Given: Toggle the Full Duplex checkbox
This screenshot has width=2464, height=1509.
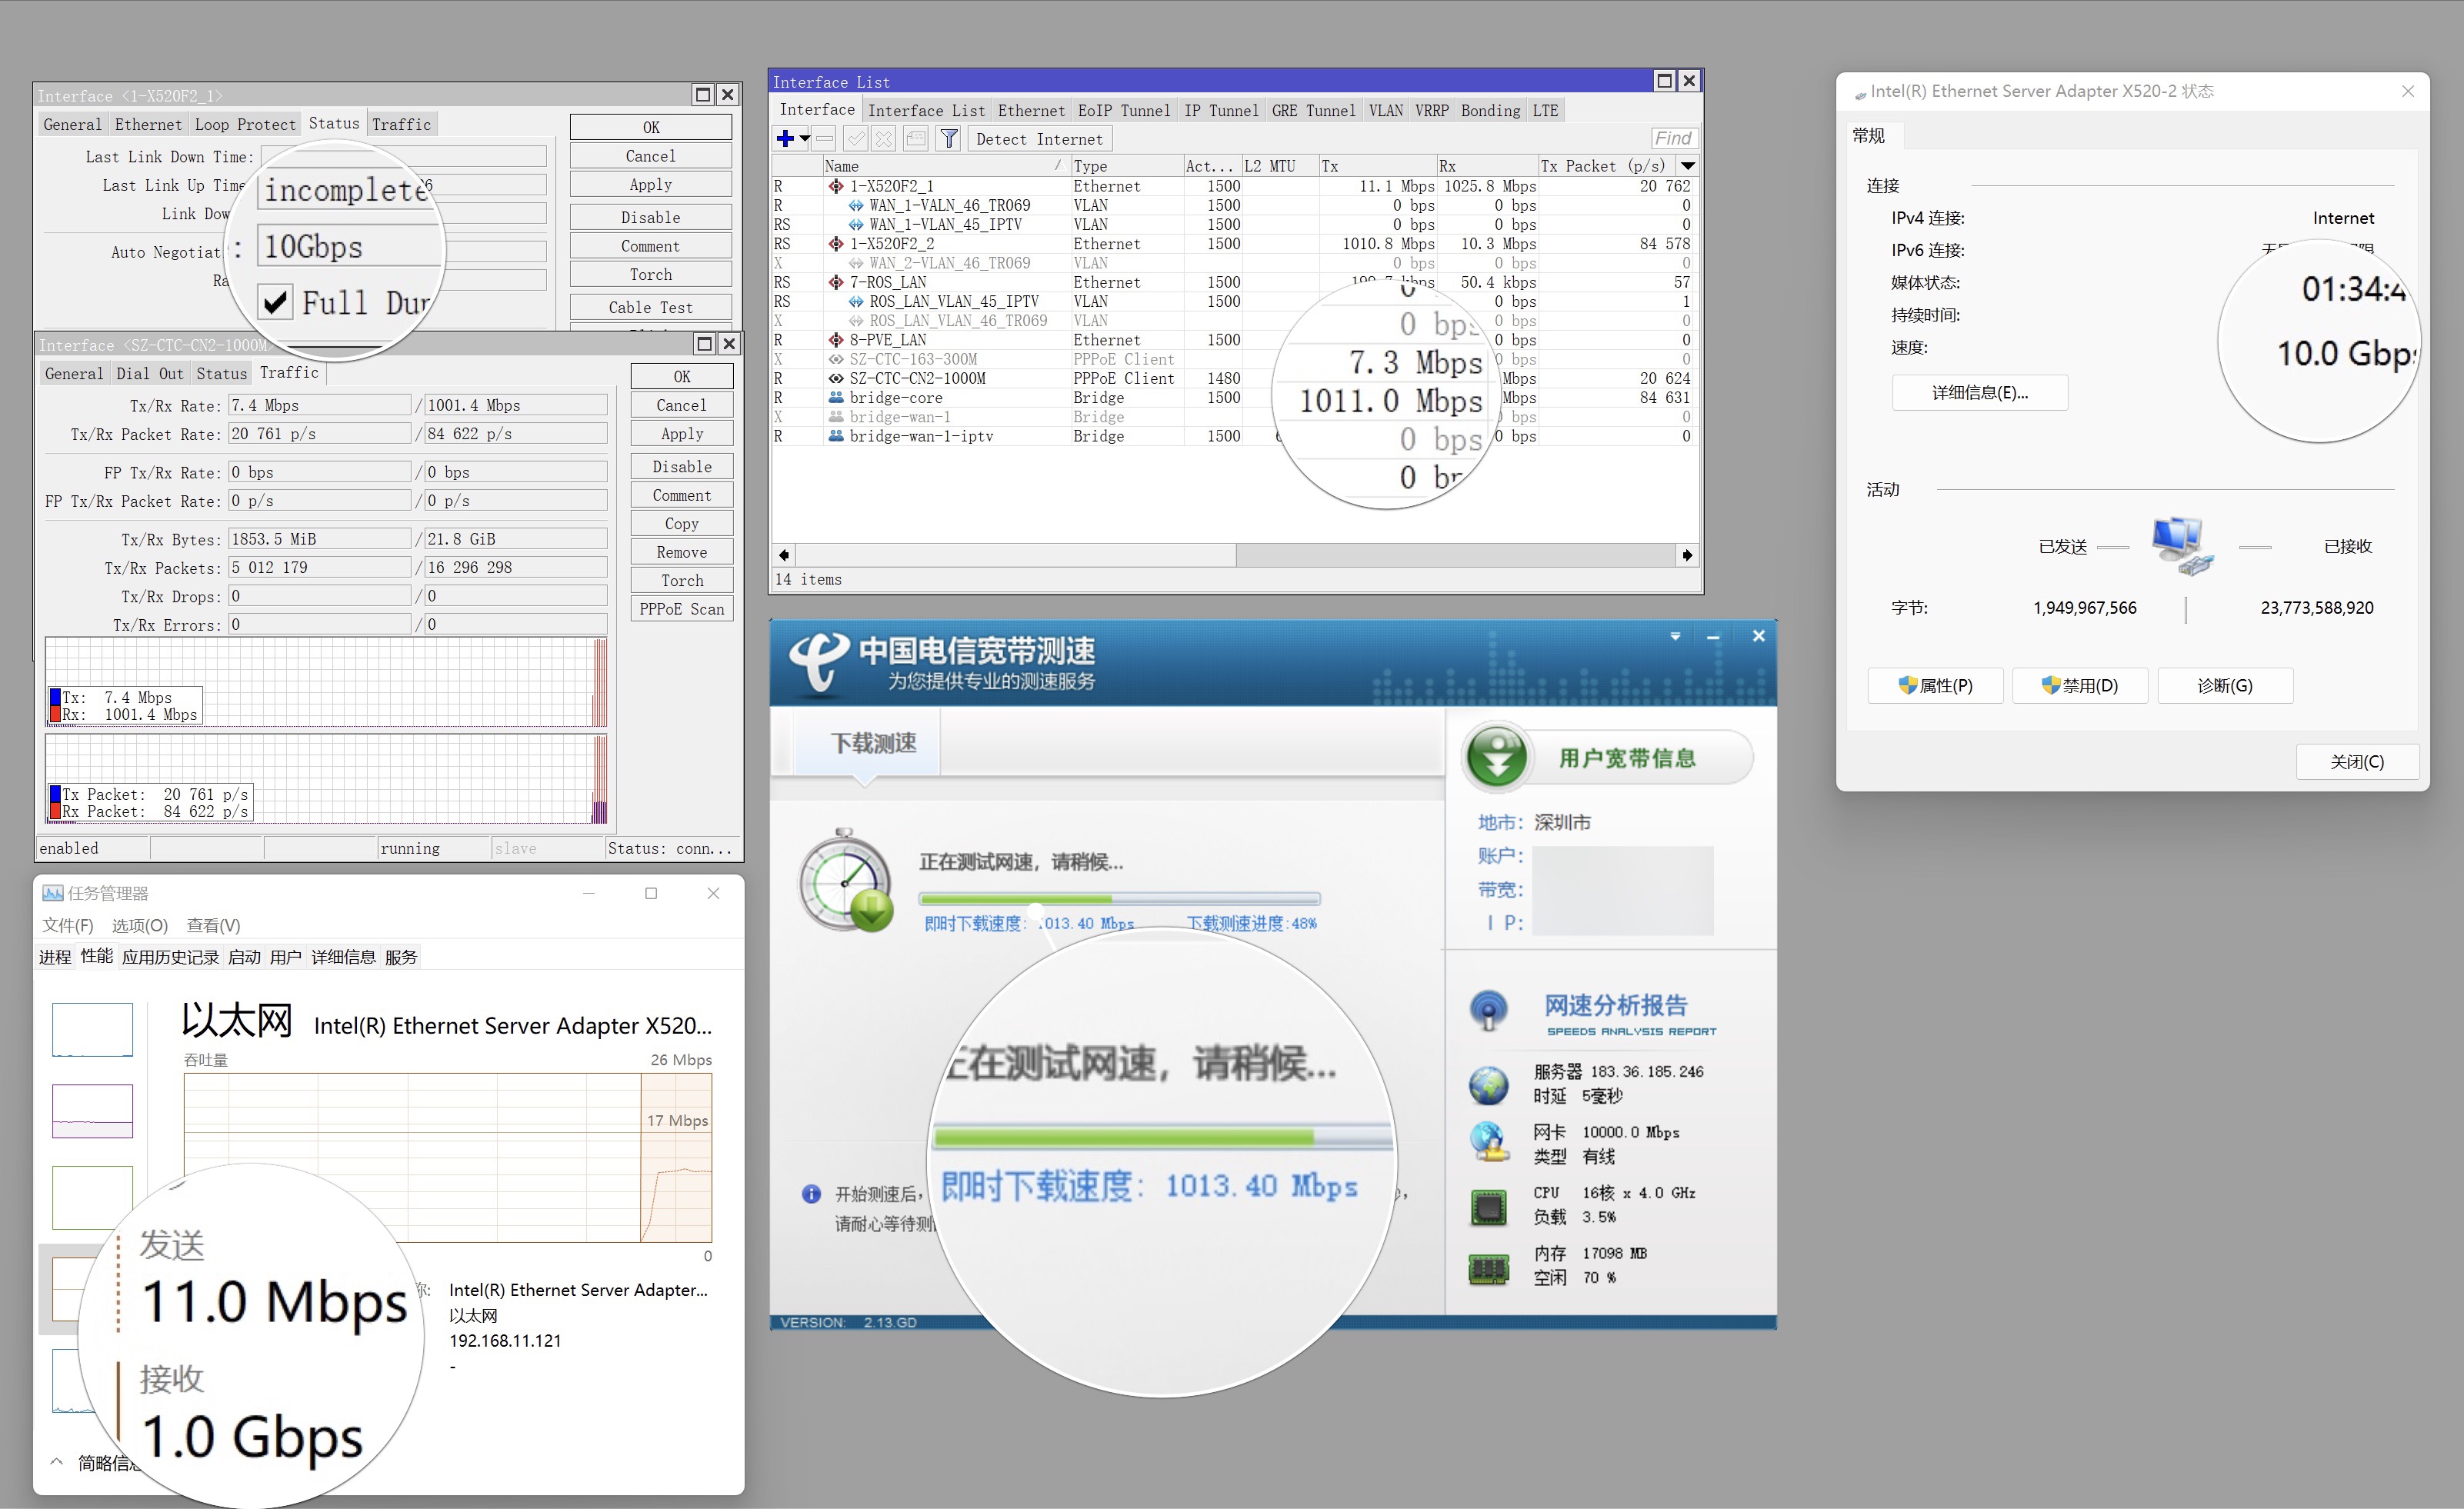Looking at the screenshot, I should [x=275, y=302].
